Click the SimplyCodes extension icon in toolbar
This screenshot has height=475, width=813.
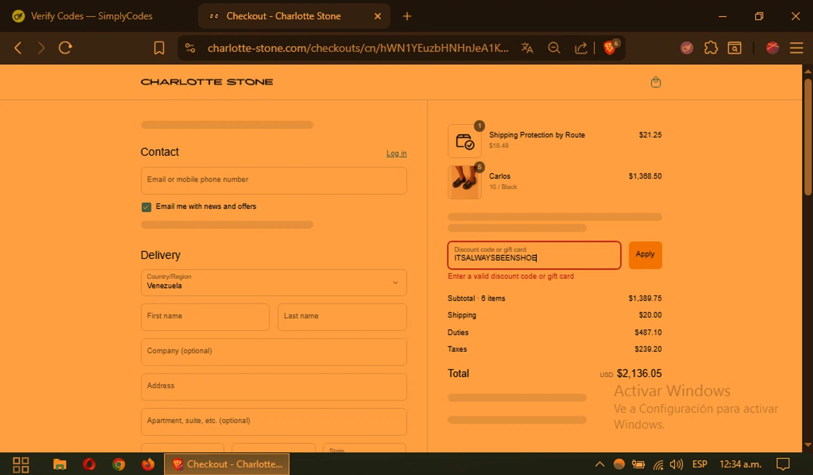point(687,48)
